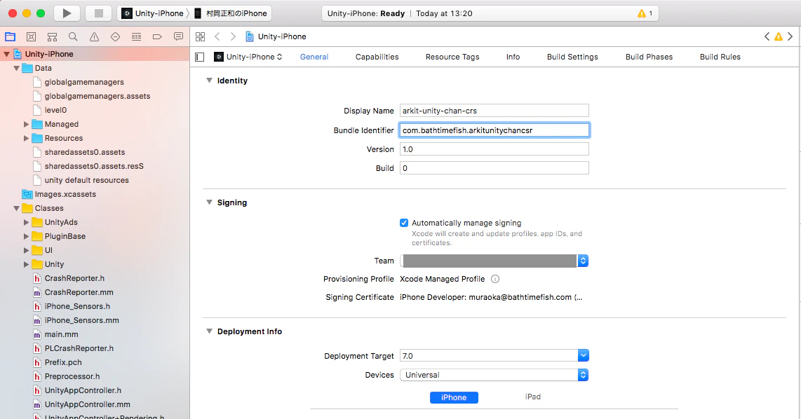Viewport: 801px width, 419px height.
Task: Open the Project navigator folder icon
Action: pyautogui.click(x=11, y=36)
